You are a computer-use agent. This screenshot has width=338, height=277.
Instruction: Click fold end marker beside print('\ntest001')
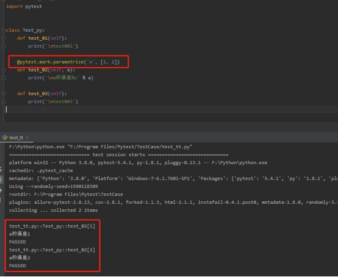(4, 46)
